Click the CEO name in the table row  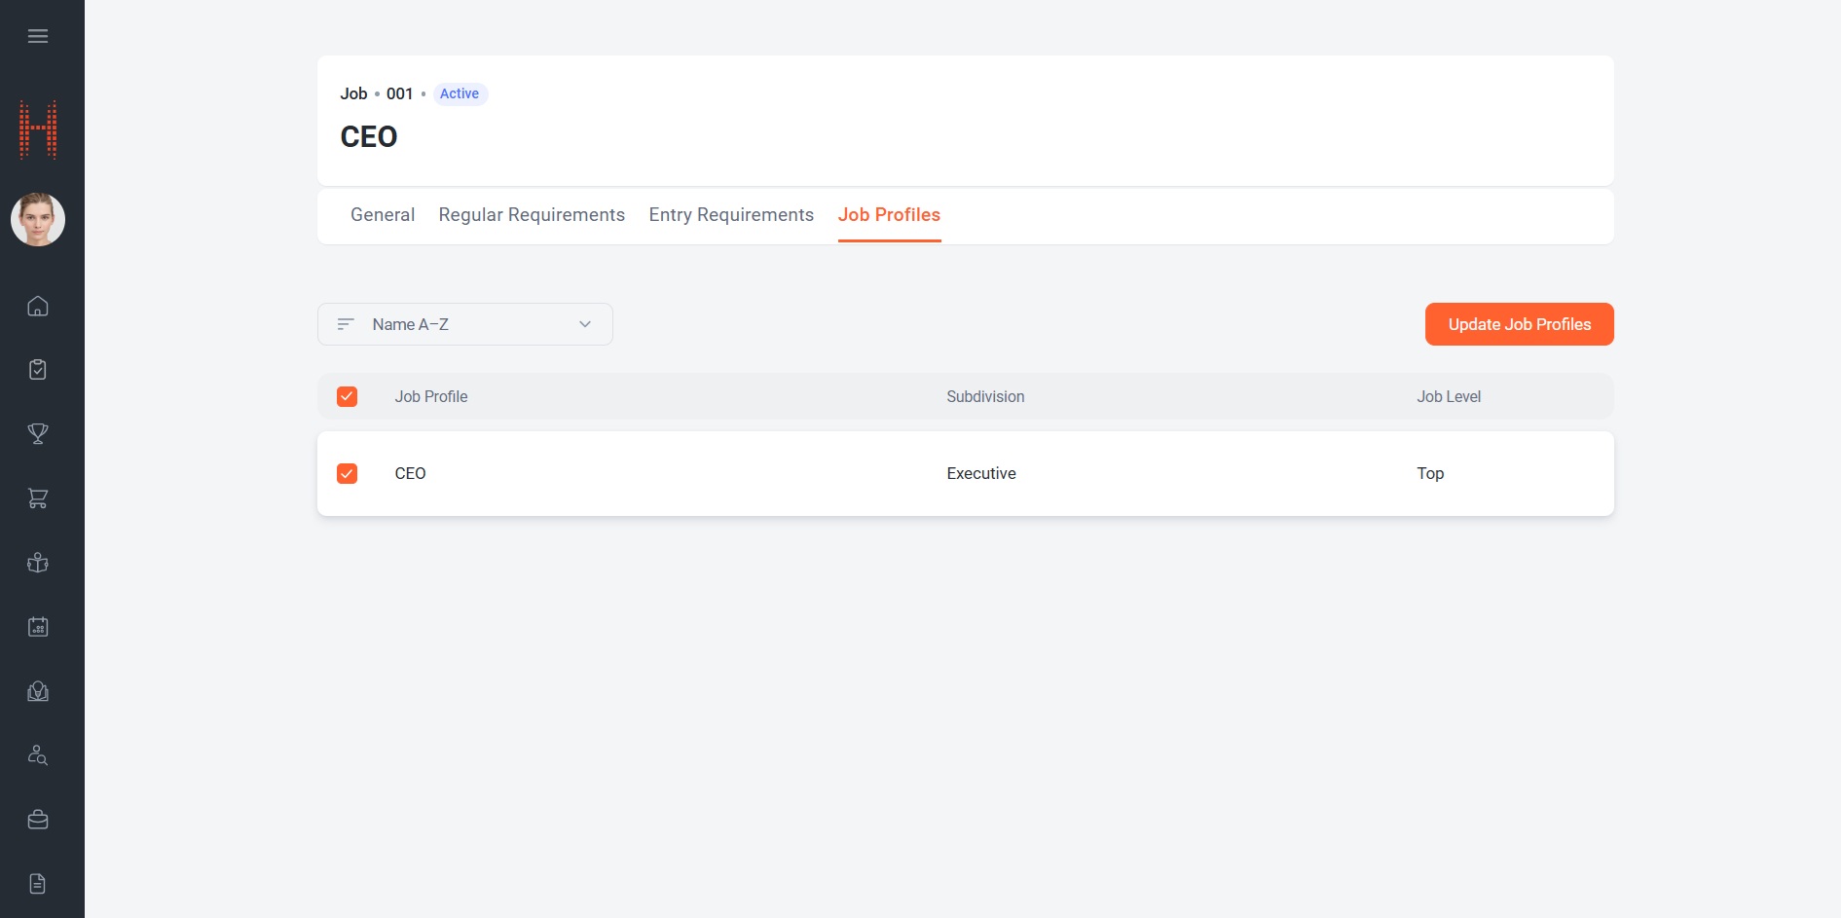(410, 473)
